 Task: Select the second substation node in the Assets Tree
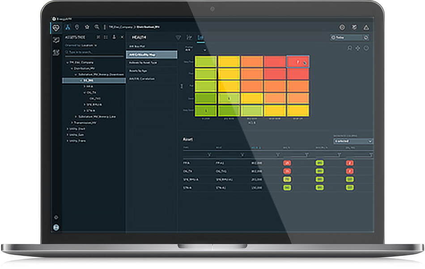point(97,117)
